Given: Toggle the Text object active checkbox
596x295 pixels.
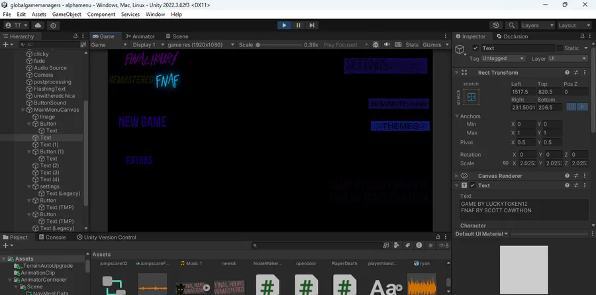Looking at the screenshot, I should [475, 48].
